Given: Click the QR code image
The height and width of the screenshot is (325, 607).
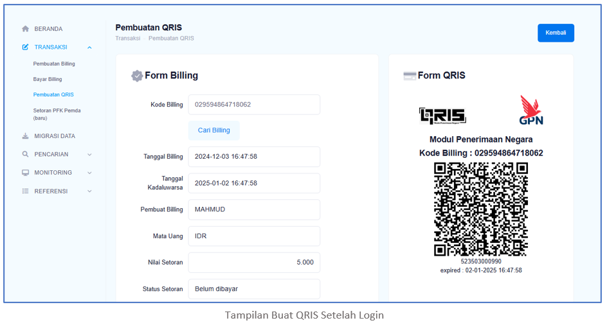Looking at the screenshot, I should coord(481,209).
